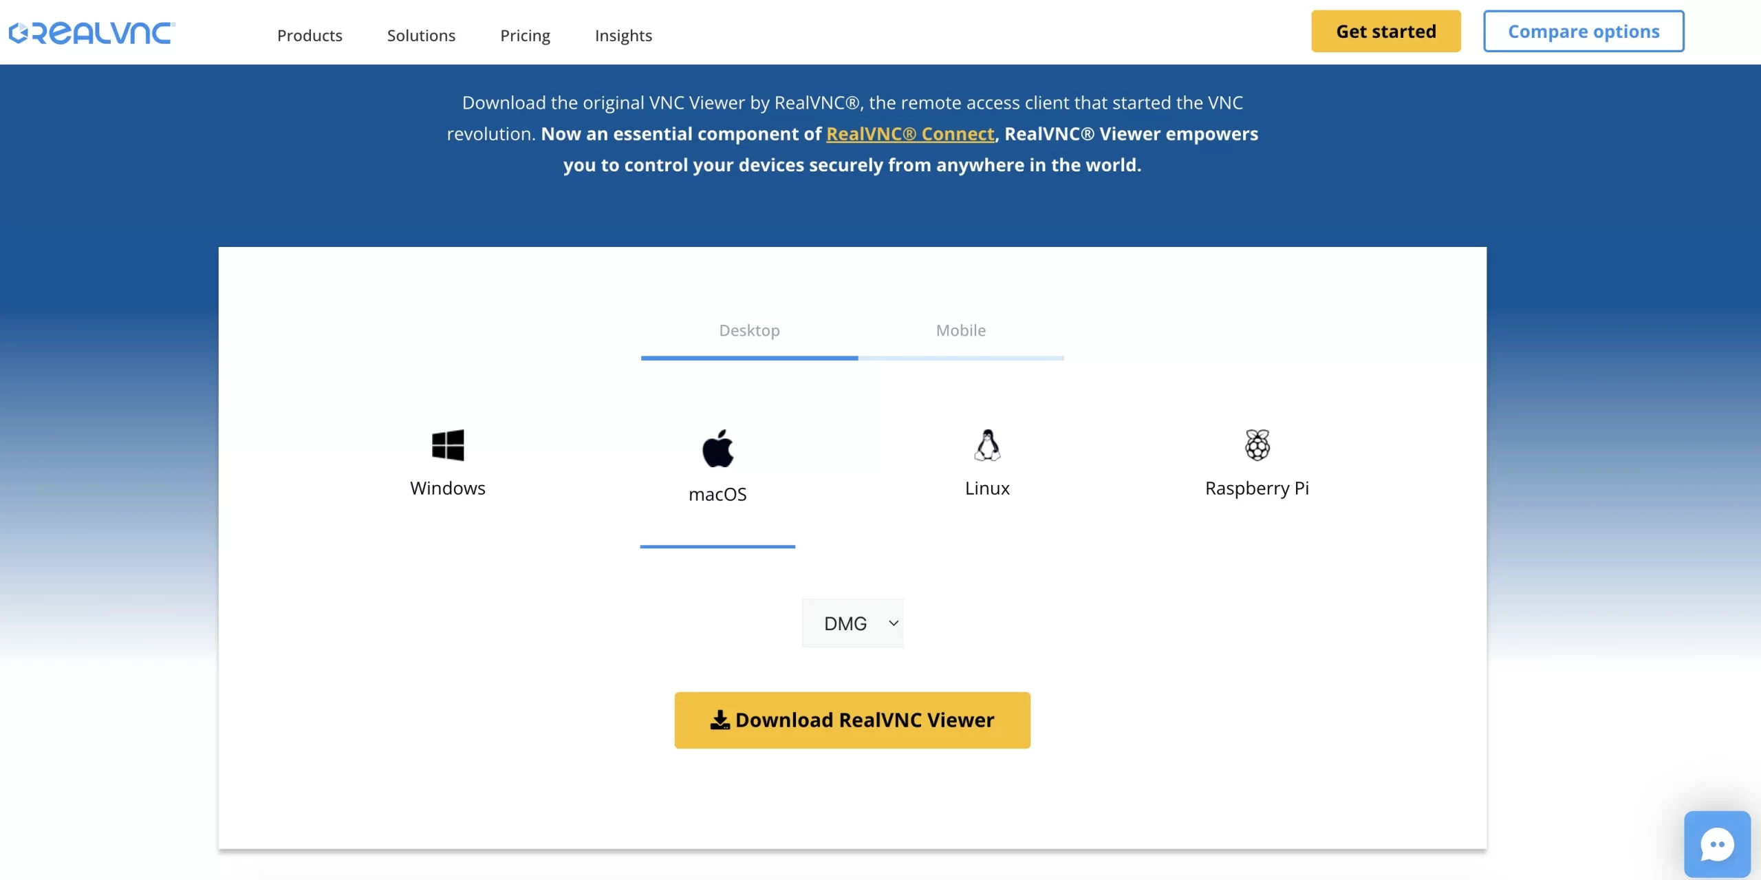Screen dimensions: 1761x880
Task: Select the macOS Apple icon
Action: pos(717,449)
